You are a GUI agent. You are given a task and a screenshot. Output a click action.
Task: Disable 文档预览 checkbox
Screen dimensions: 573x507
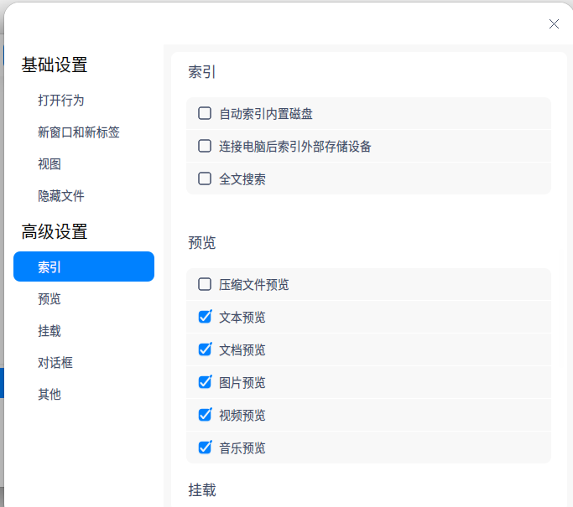tap(205, 349)
